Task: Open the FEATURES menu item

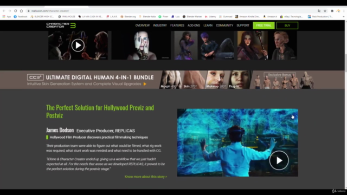Action: pos(177,25)
